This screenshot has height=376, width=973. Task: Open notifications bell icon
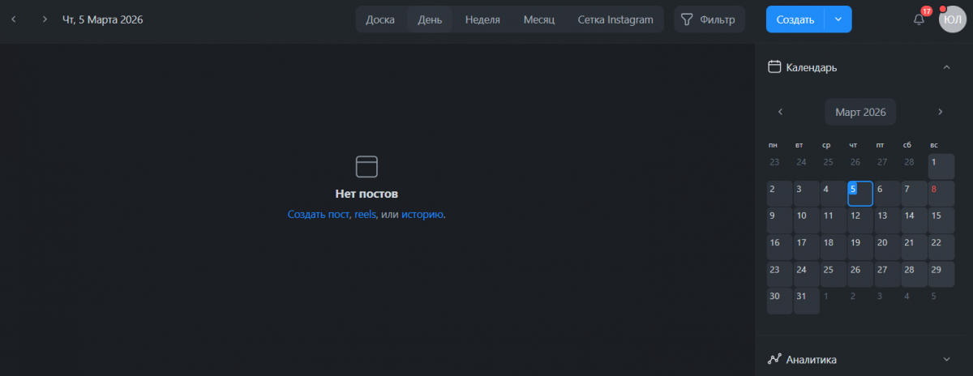[x=919, y=19]
